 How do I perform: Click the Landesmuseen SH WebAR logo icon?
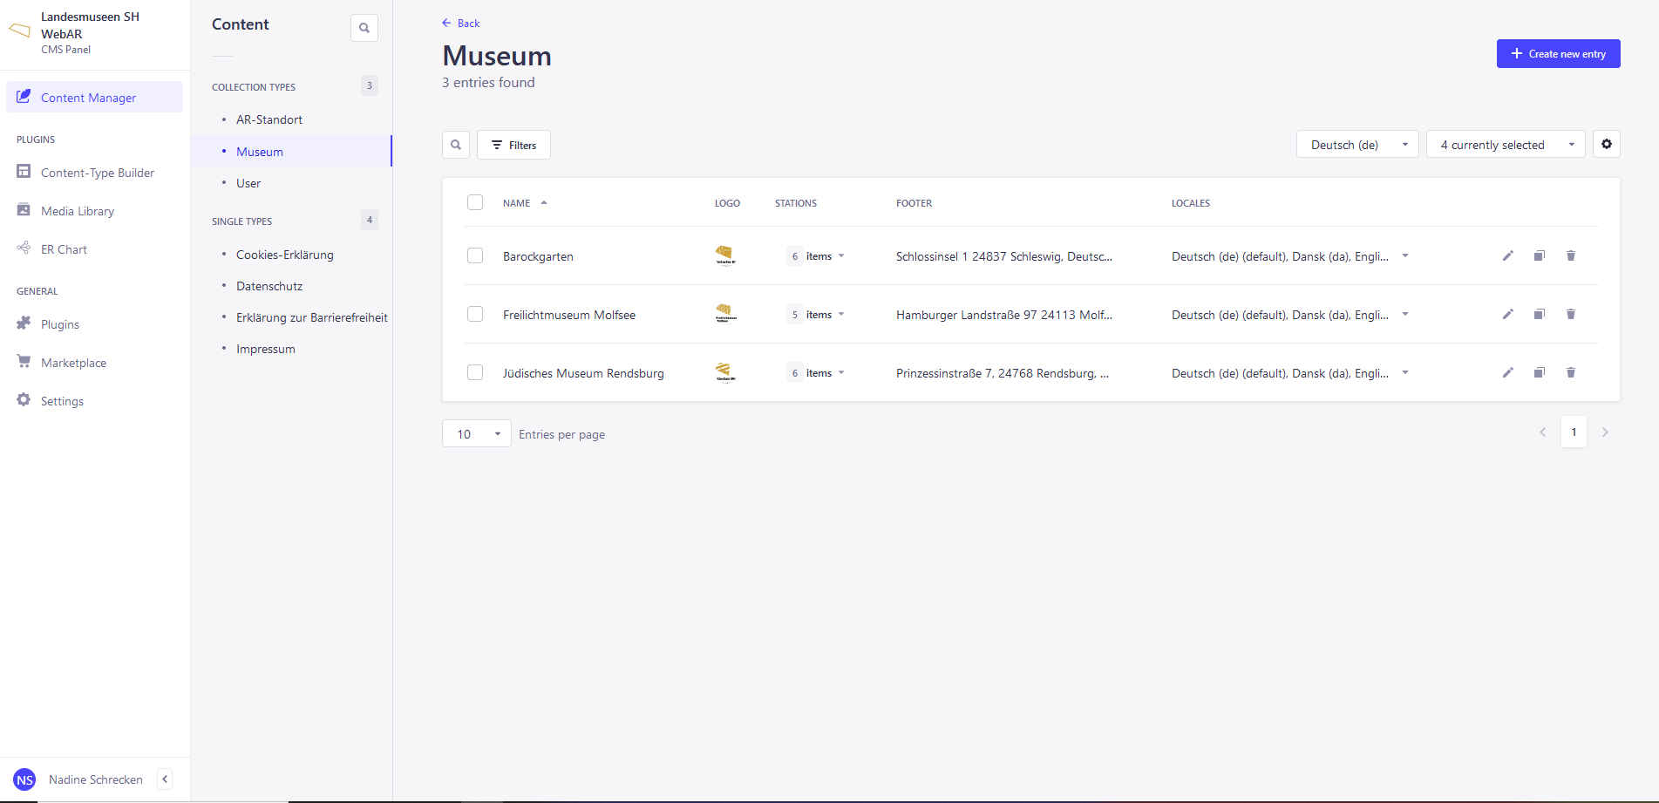coord(19,31)
